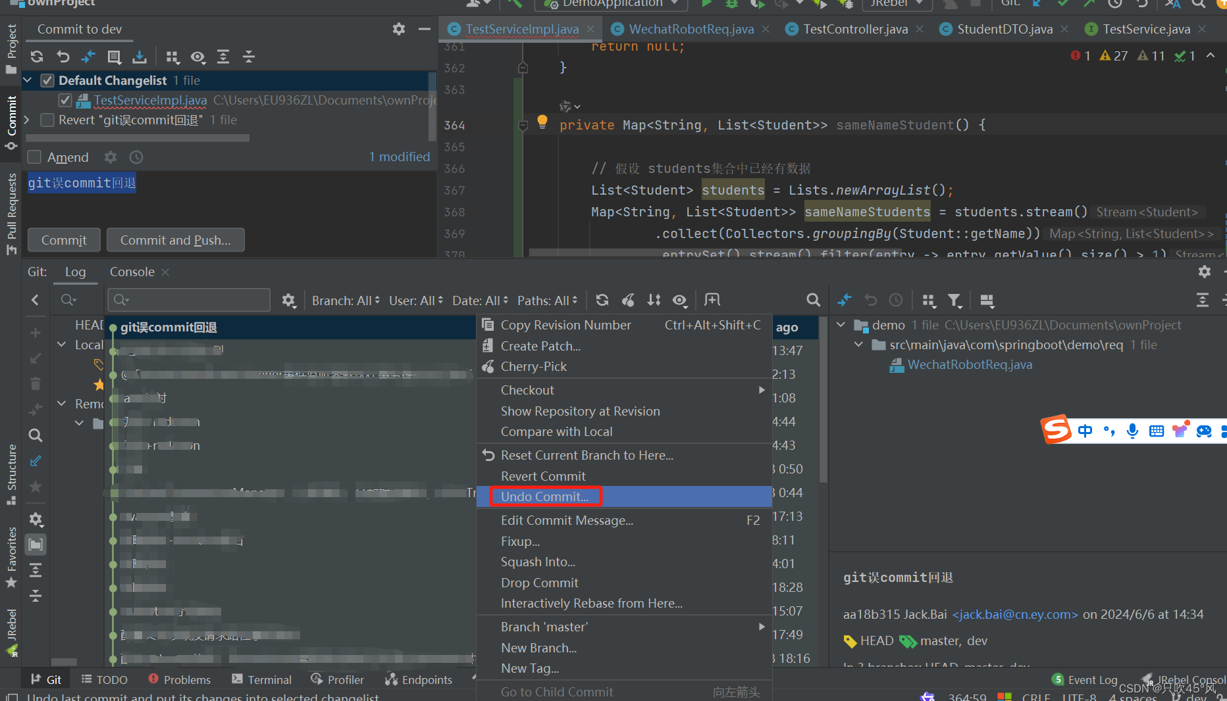This screenshot has width=1227, height=701.
Task: Click Commit and Push... button
Action: (176, 240)
